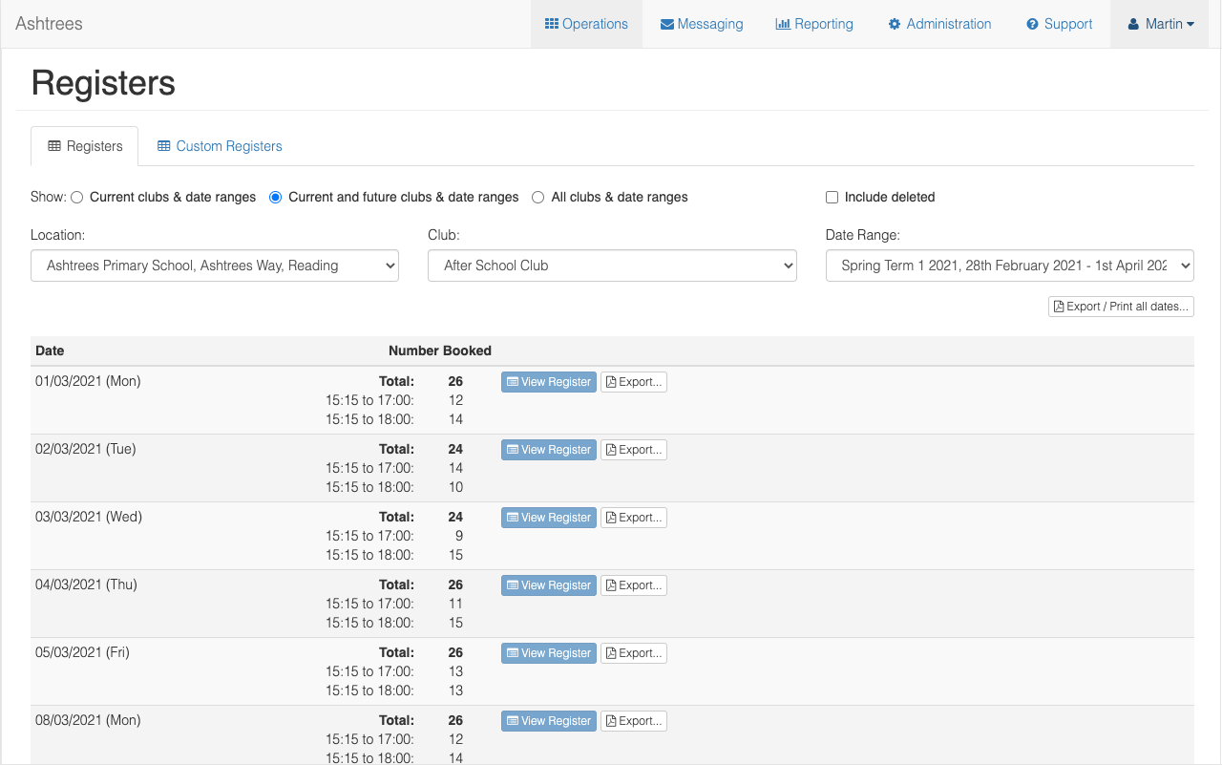Export the 05/03/2021 (Fri) register

click(634, 653)
